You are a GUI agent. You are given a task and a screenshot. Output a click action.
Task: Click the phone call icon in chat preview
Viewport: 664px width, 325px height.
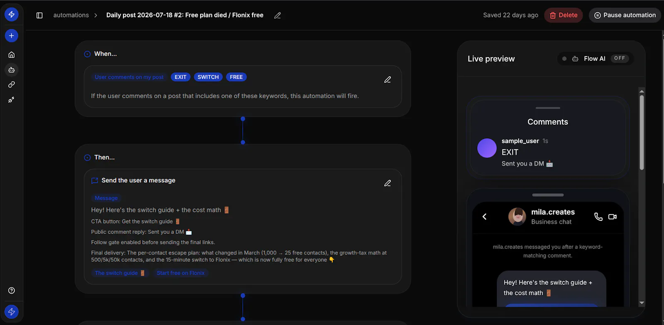point(598,217)
